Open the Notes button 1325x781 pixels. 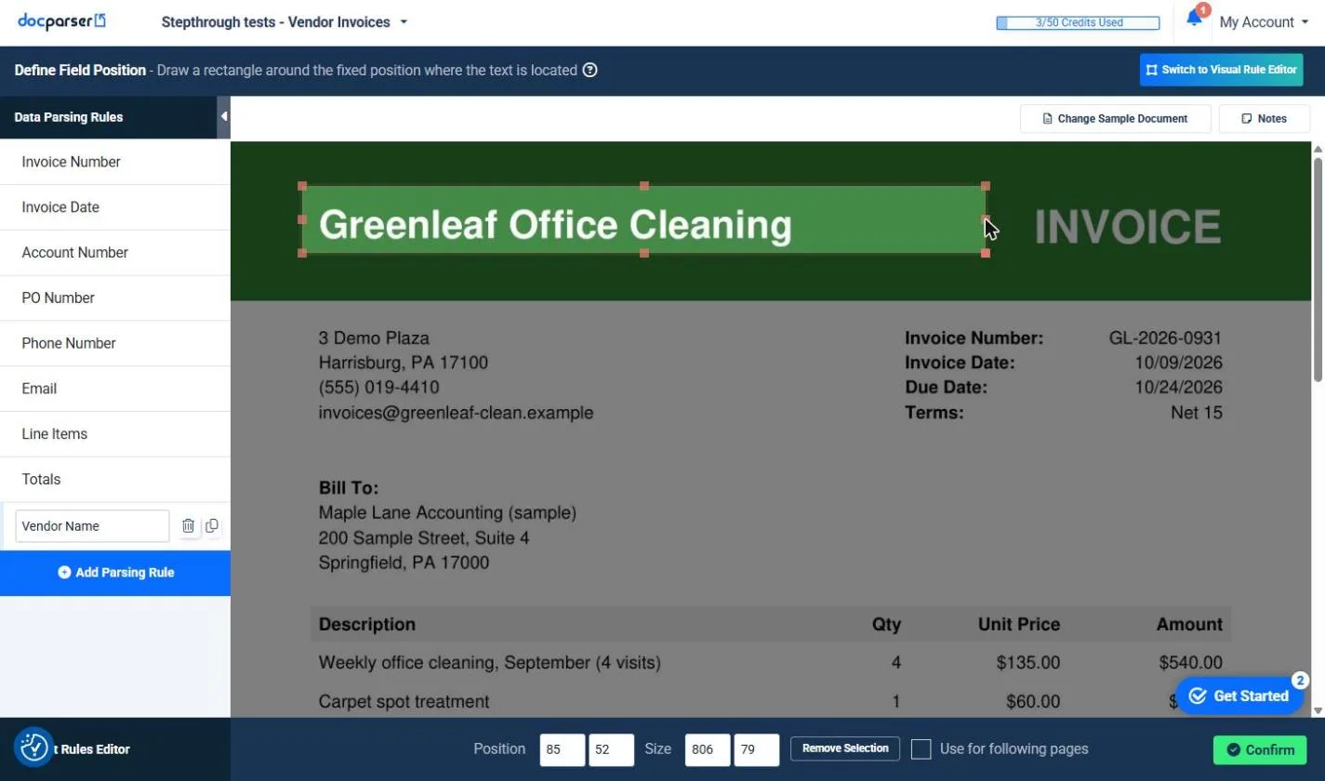1264,119
